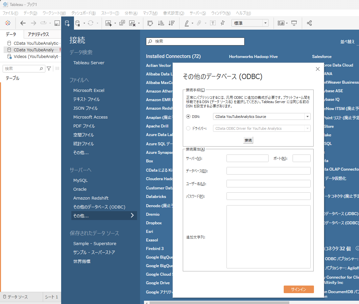Switch to the シート 1 tab
359x304 pixels.
52,297
